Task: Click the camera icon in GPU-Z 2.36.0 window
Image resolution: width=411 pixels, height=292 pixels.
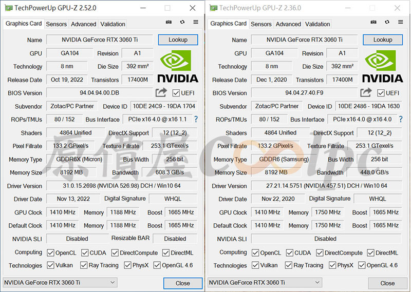Action: pos(373,23)
